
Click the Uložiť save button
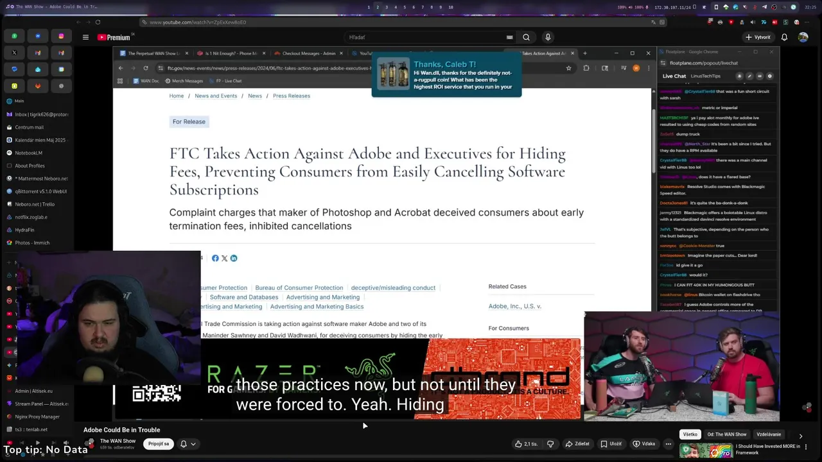click(611, 443)
